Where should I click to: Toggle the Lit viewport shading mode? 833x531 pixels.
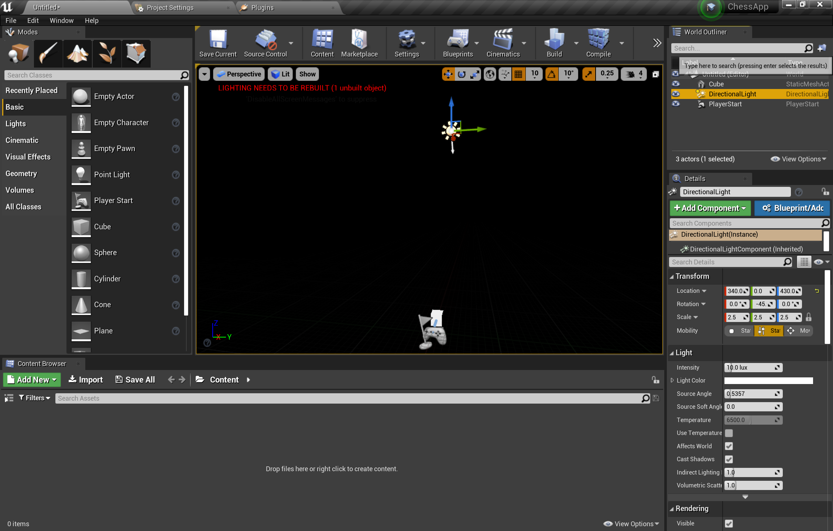coord(281,74)
